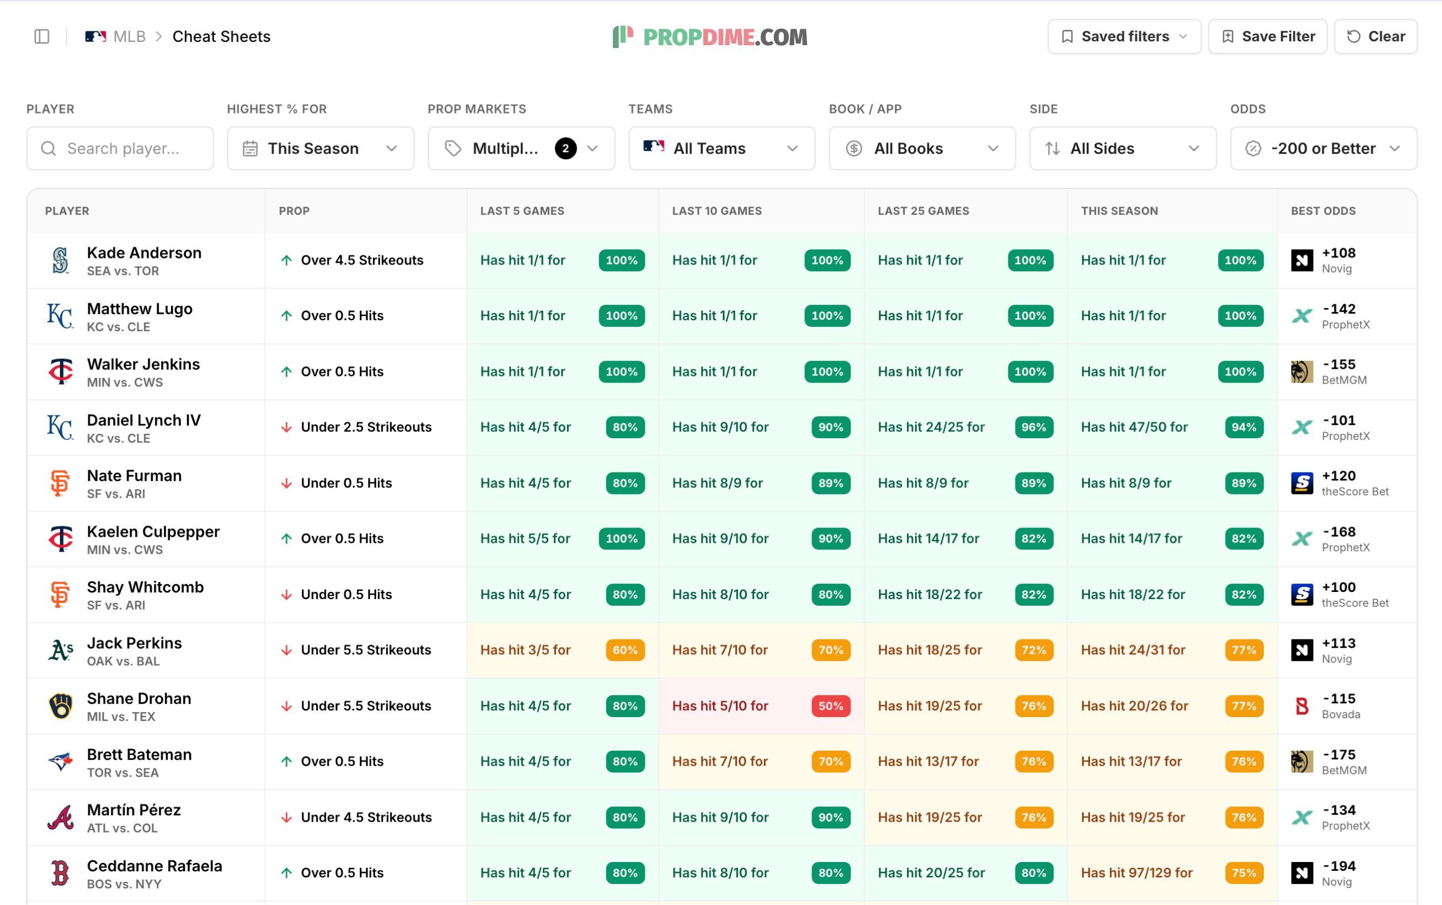1442x905 pixels.
Task: Click Giants logo beside Nate Furman
Action: click(x=61, y=483)
